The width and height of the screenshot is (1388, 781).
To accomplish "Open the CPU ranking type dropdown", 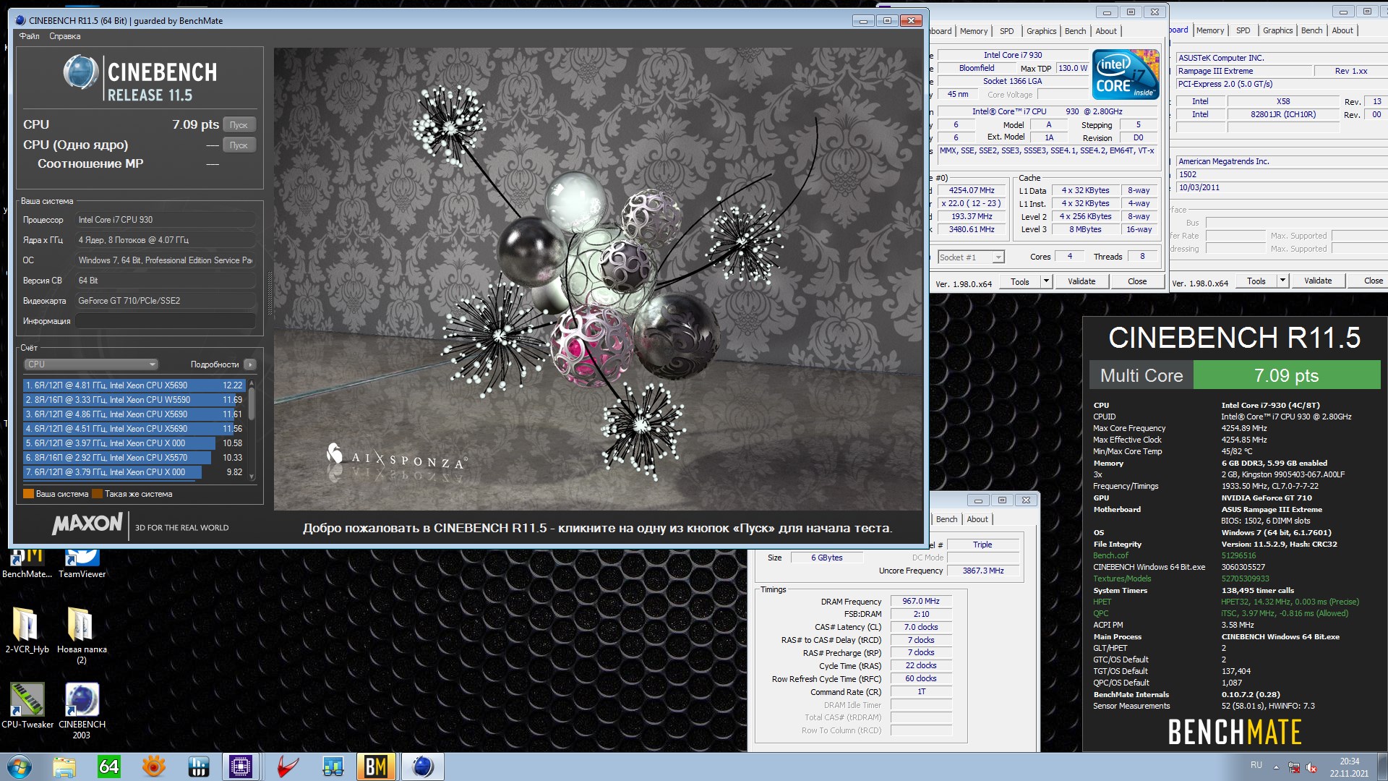I will tap(91, 364).
